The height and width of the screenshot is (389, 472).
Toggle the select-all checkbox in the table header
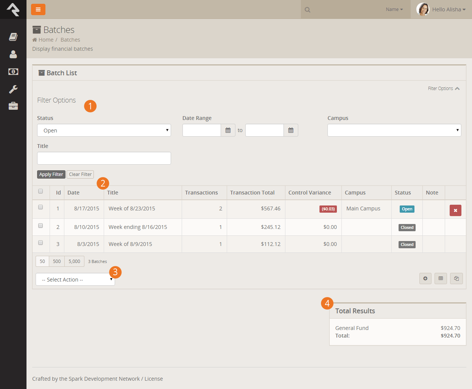coord(41,191)
